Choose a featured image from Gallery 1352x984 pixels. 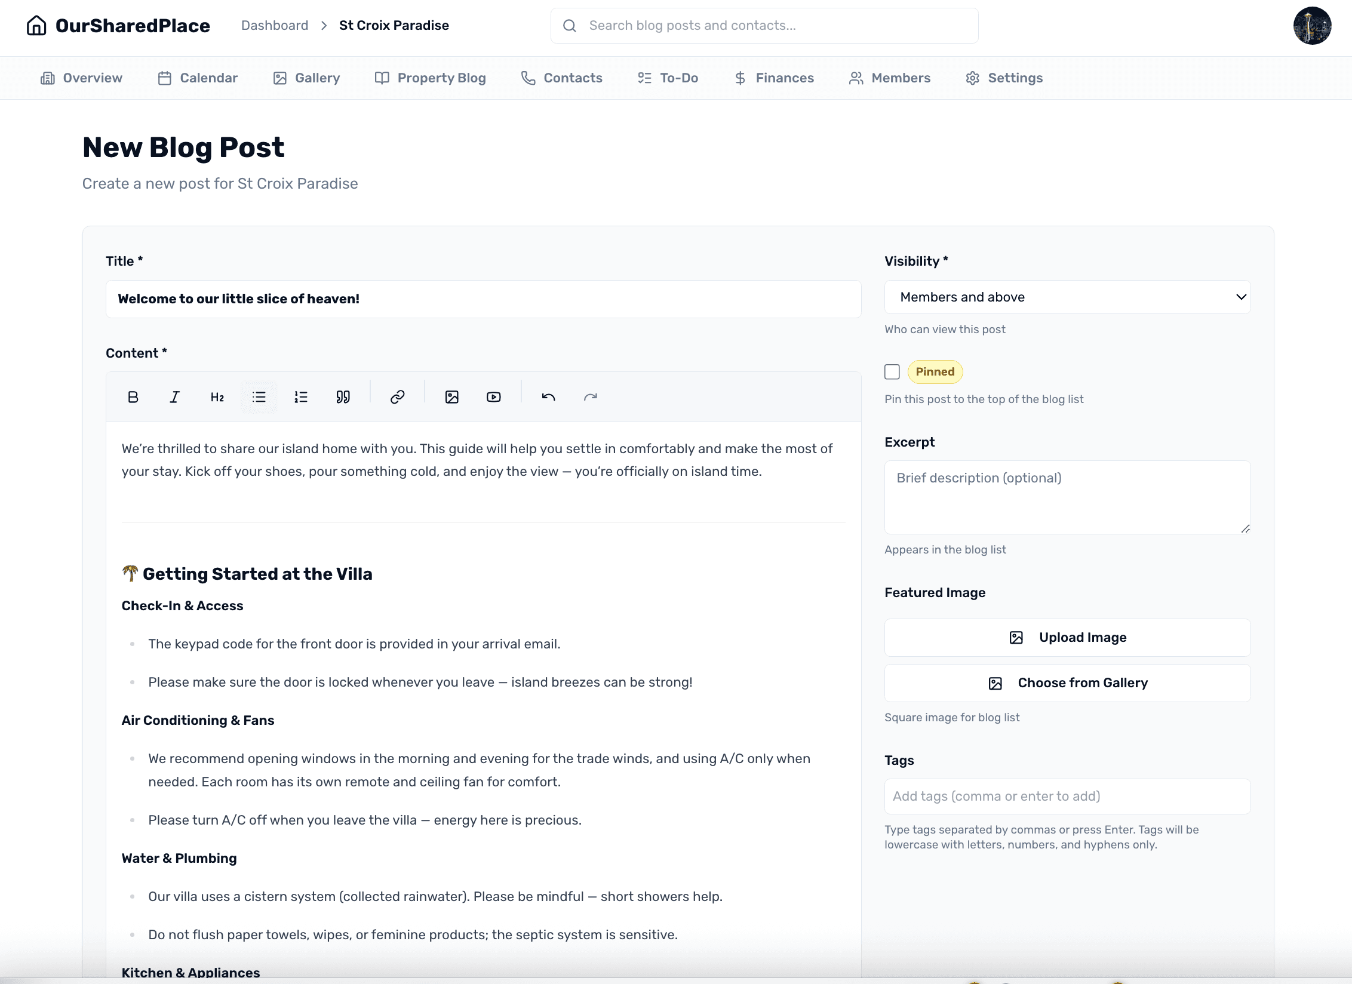click(1067, 682)
